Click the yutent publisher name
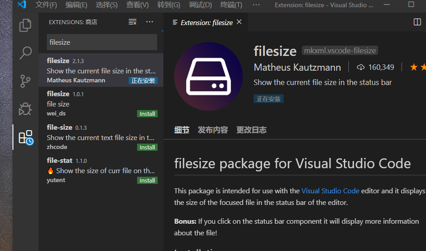Screen dimensions: 426x251 tap(56, 180)
